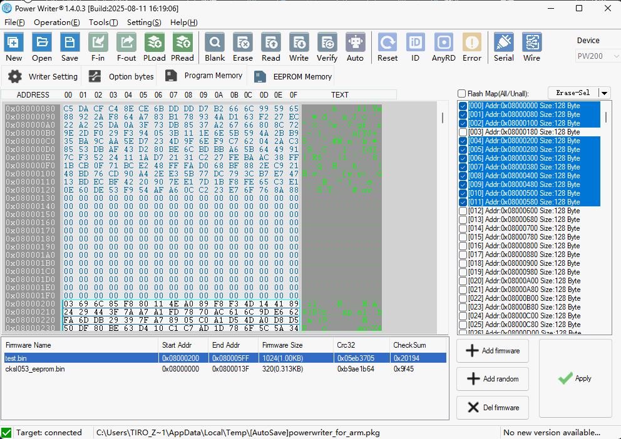Select the test.bin firmware row
Image resolution: width=621 pixels, height=439 pixels.
[x=225, y=358]
